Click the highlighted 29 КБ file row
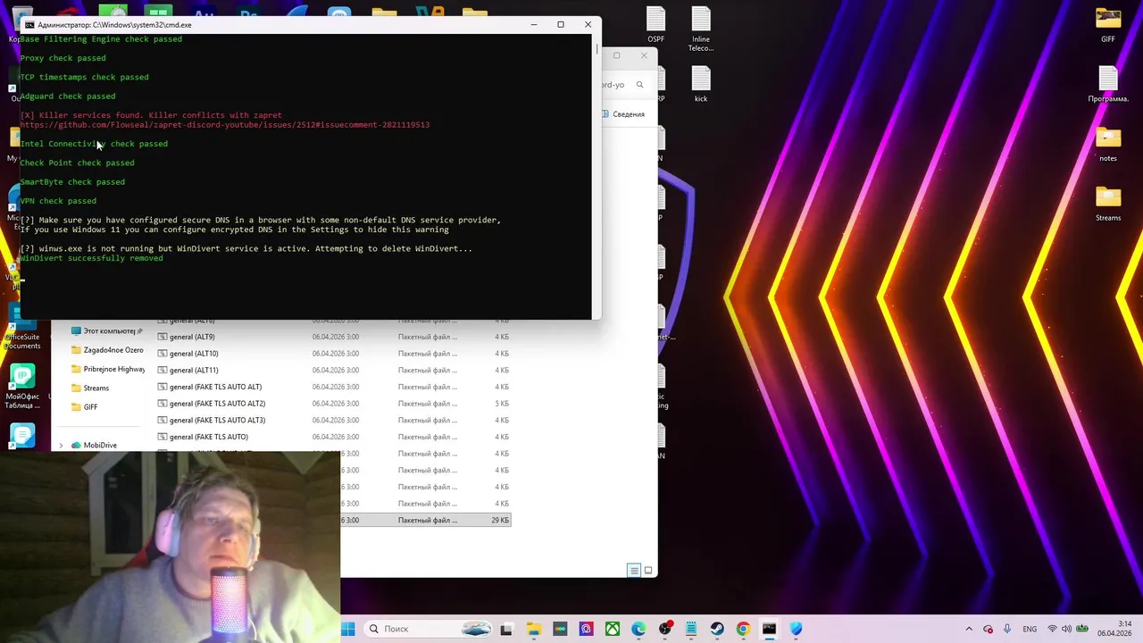This screenshot has width=1143, height=643. coord(426,520)
